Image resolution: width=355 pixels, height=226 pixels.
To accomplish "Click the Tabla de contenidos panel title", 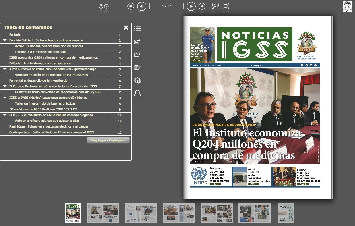I will pyautogui.click(x=28, y=28).
